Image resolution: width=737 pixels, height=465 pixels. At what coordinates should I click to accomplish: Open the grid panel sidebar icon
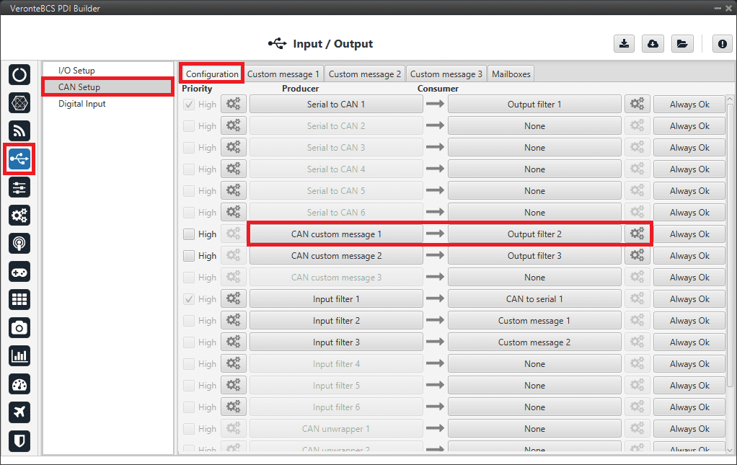point(19,300)
